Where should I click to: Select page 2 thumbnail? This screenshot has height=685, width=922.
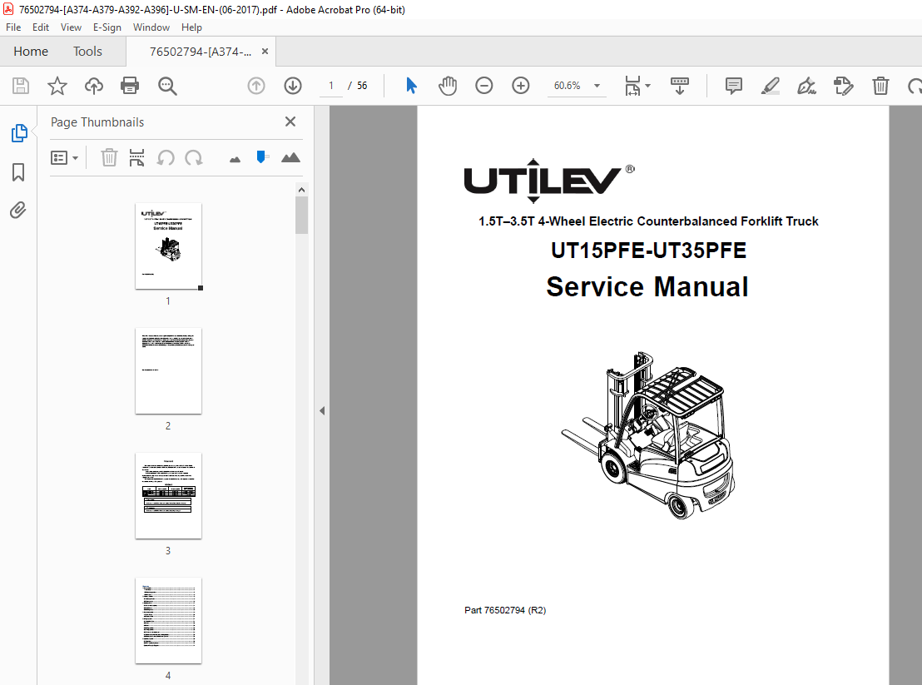168,371
